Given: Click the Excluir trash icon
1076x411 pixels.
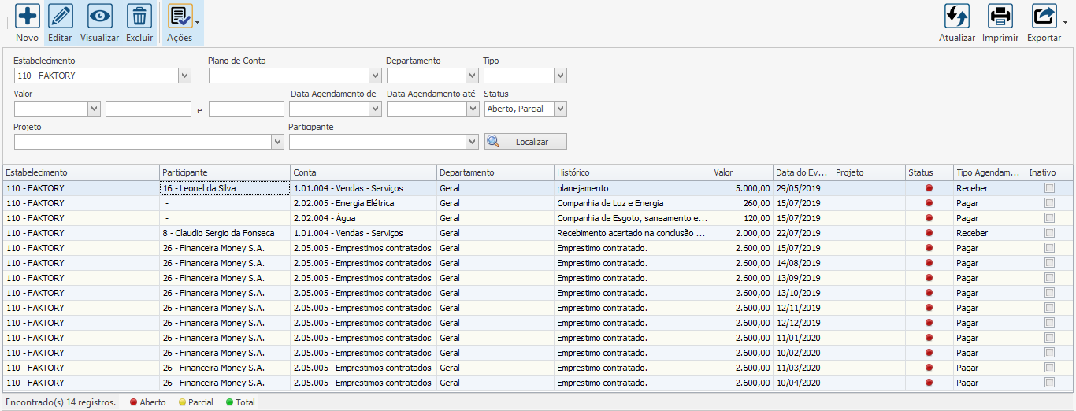Looking at the screenshot, I should (x=139, y=17).
